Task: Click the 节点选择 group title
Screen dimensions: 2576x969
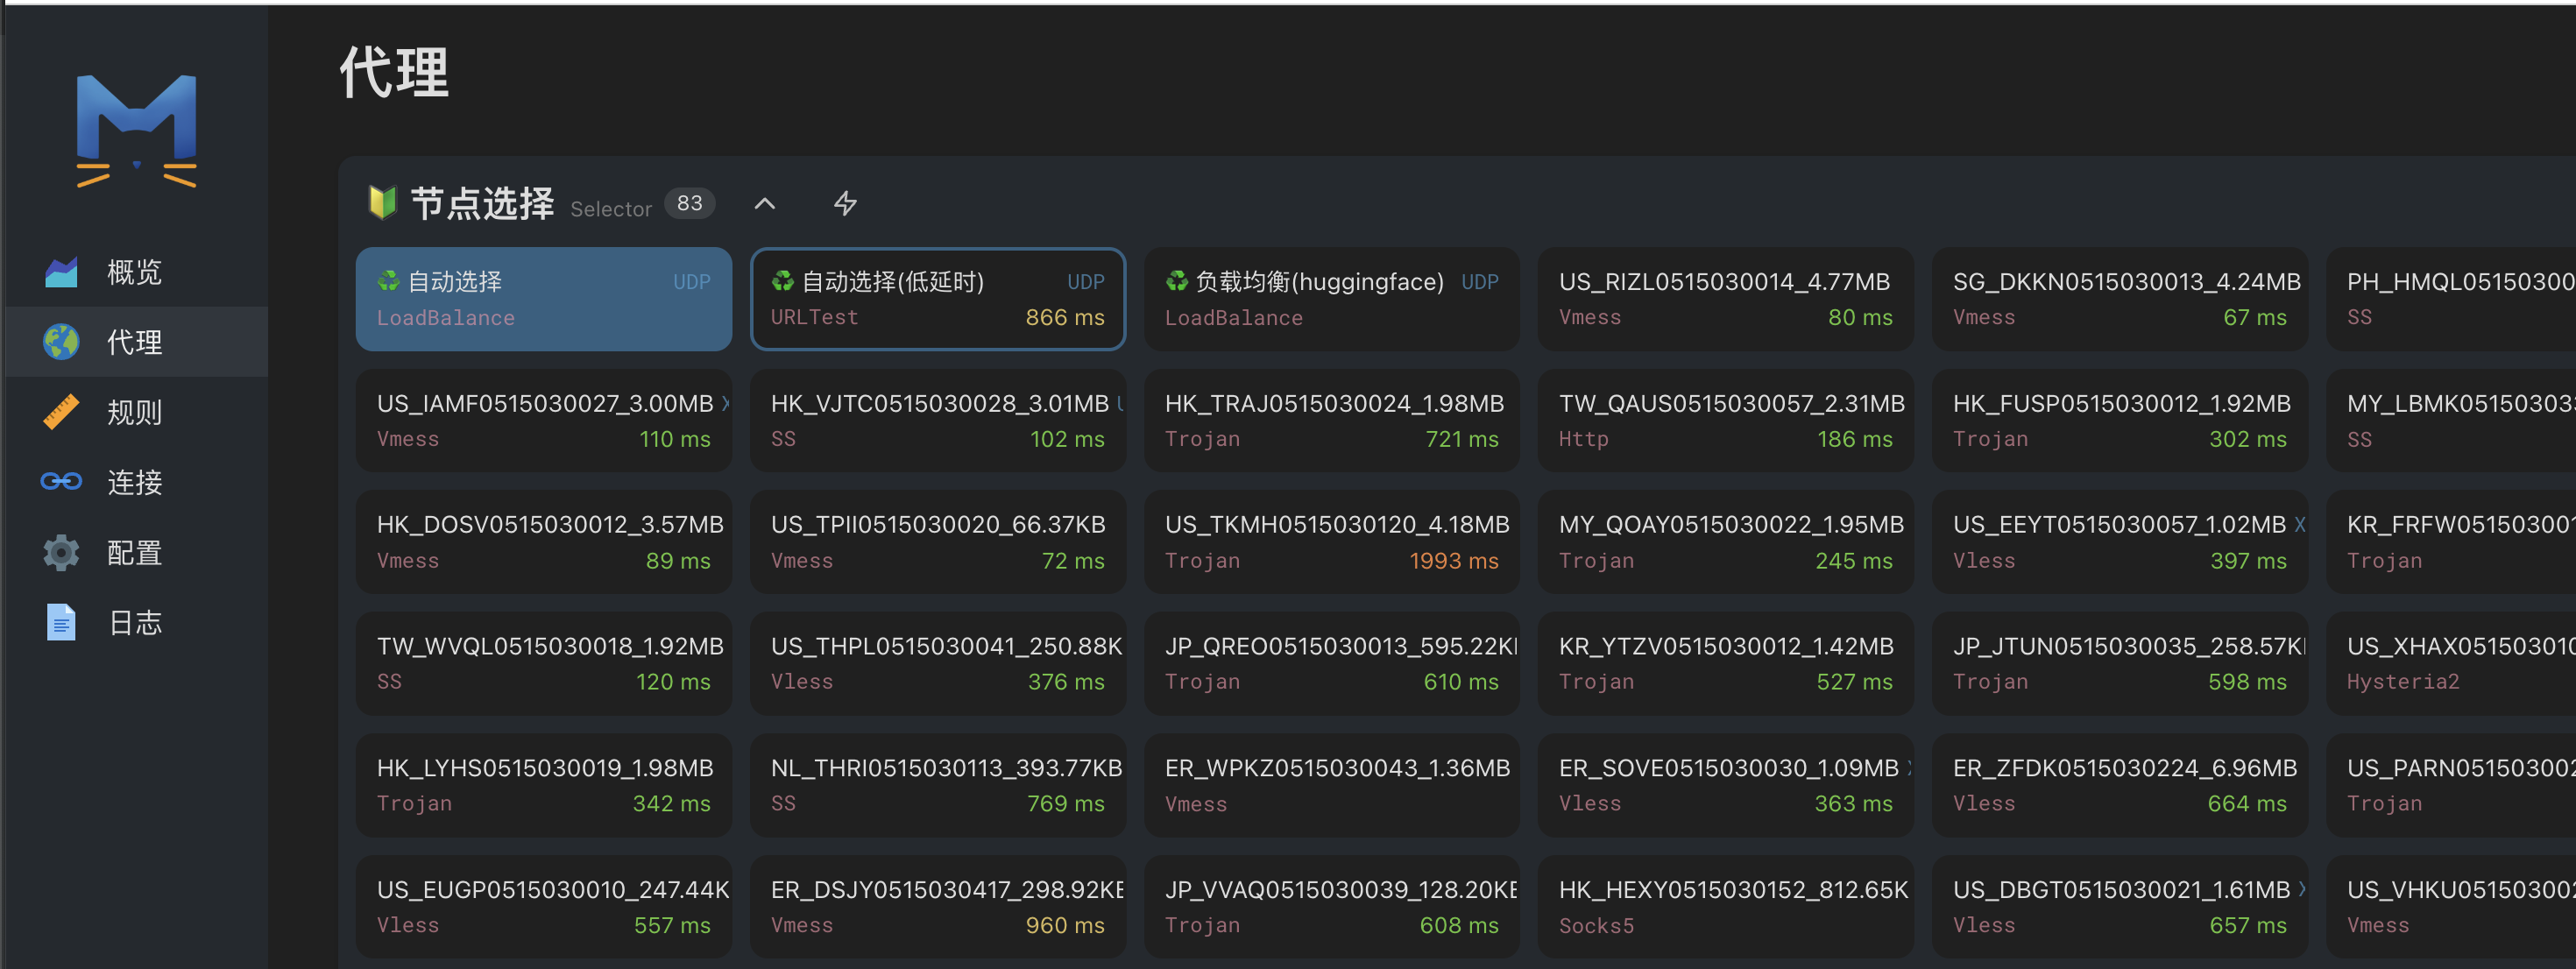Action: [x=482, y=204]
